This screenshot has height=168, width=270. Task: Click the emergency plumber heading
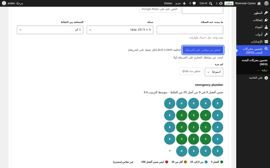coord(209,85)
